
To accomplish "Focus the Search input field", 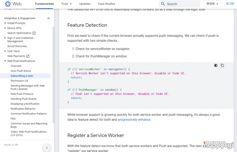I will click(x=179, y=4).
